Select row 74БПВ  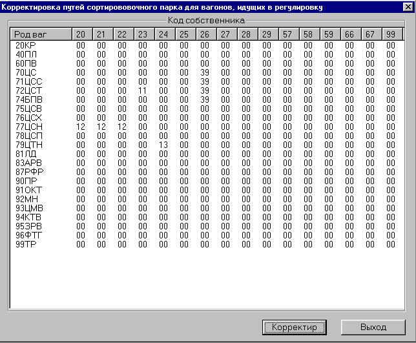tap(207, 99)
